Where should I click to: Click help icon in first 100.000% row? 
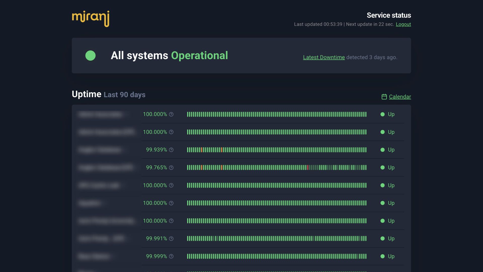pos(171,114)
